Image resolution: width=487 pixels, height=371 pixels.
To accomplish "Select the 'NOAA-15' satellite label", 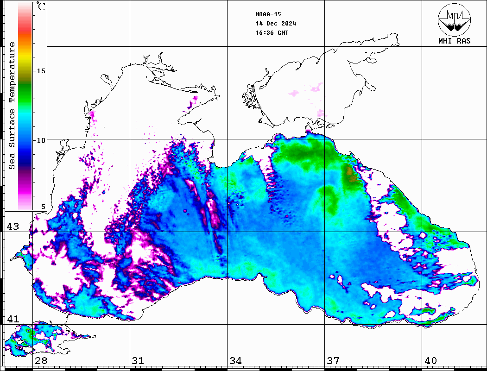I will [268, 14].
